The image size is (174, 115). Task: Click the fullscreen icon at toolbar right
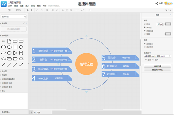click(x=166, y=10)
